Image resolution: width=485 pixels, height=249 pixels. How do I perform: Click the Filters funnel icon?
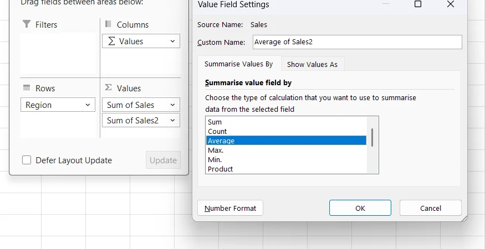27,24
